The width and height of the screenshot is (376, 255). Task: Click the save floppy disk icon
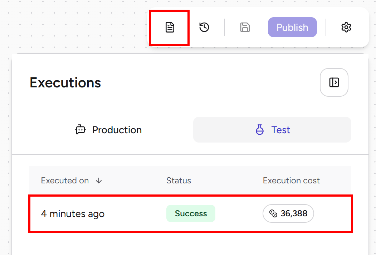(x=245, y=27)
